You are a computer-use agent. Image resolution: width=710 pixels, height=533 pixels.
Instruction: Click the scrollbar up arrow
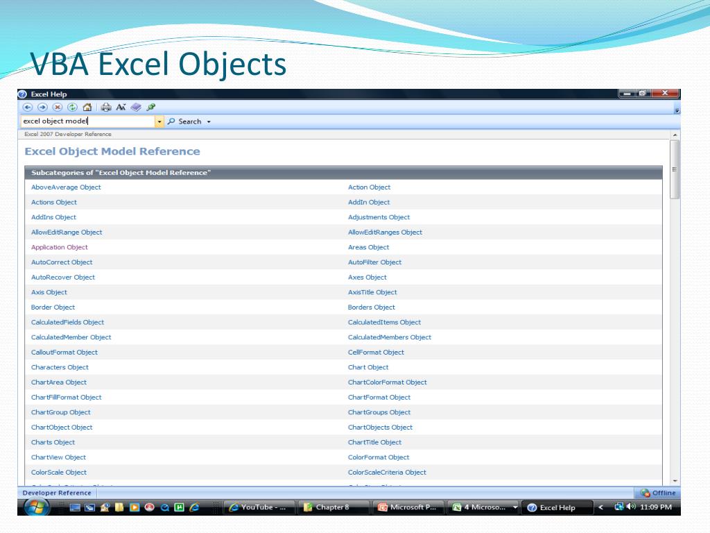click(x=675, y=135)
